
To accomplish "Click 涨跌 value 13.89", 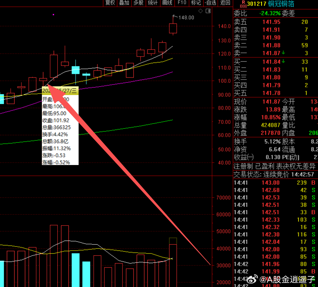I will [273, 110].
